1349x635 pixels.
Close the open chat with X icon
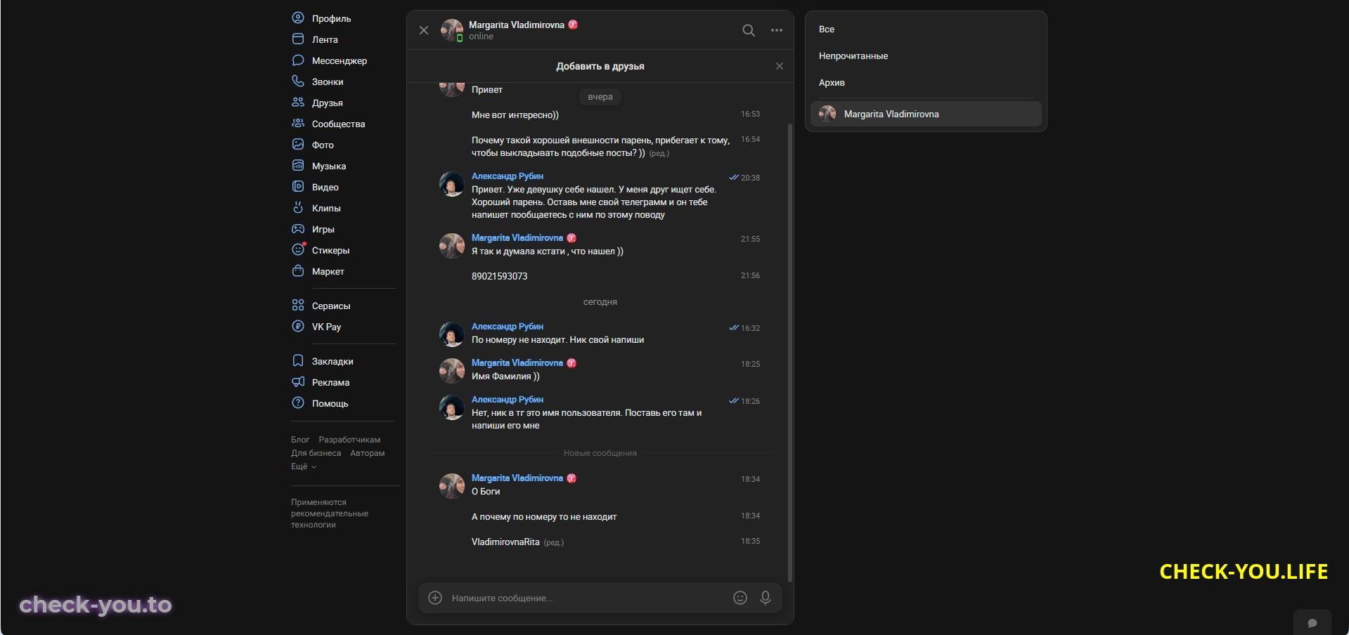(424, 30)
